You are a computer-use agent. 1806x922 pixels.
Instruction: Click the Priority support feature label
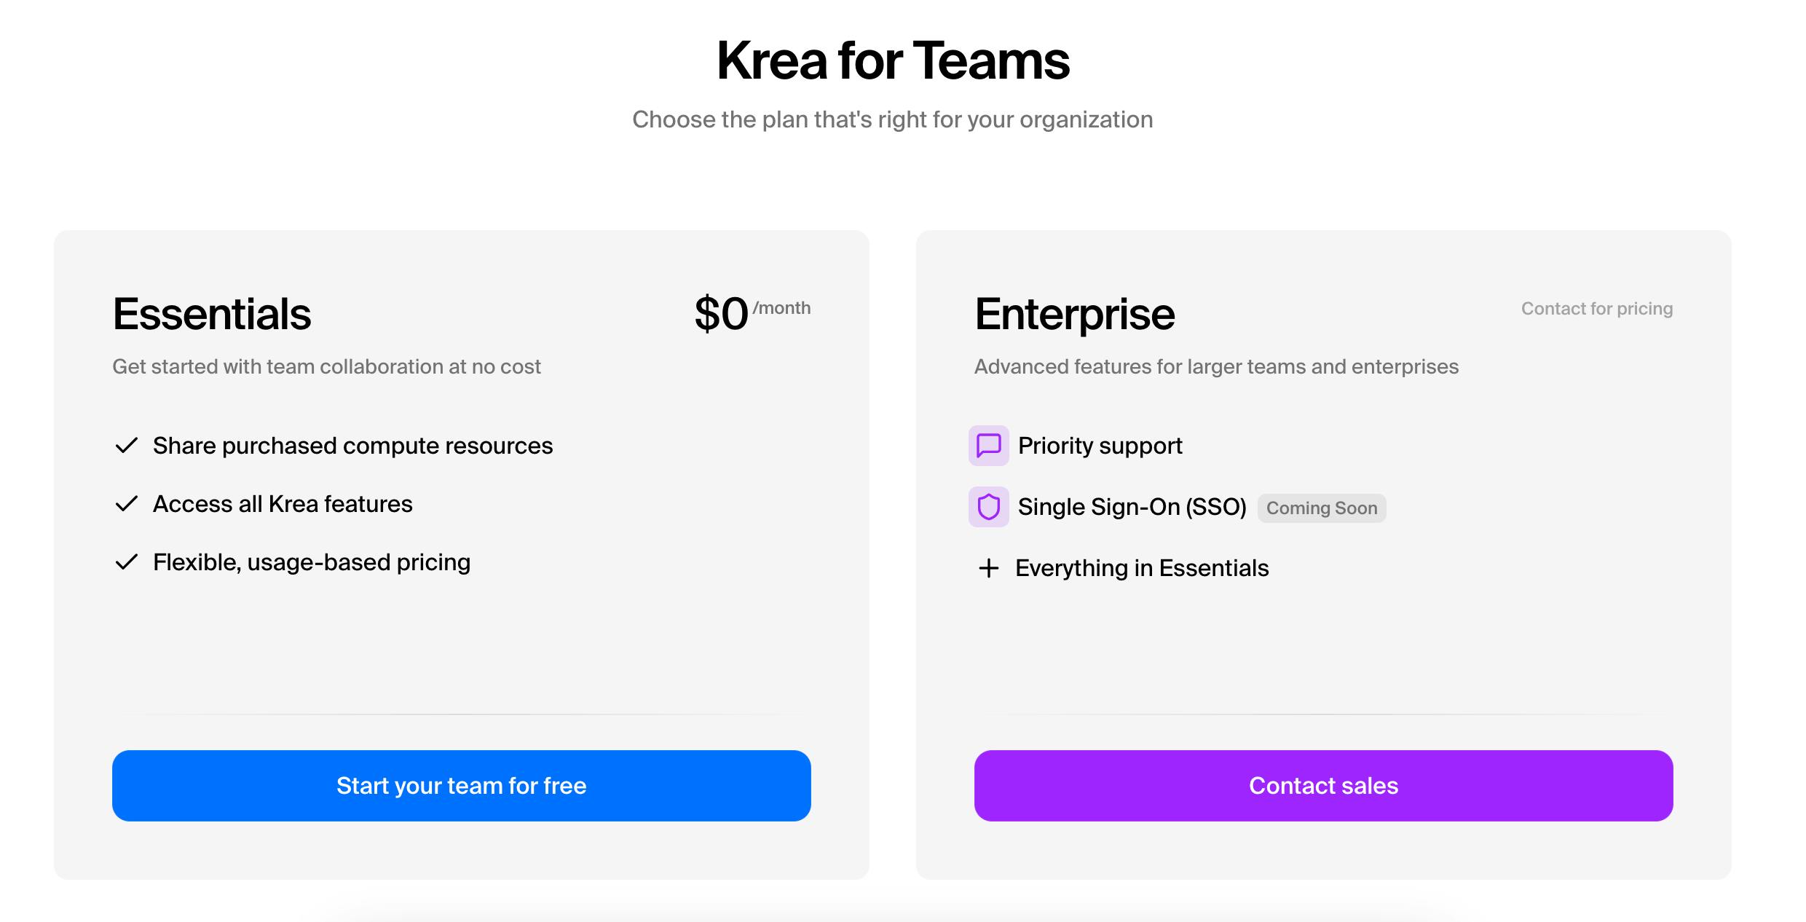(1100, 446)
